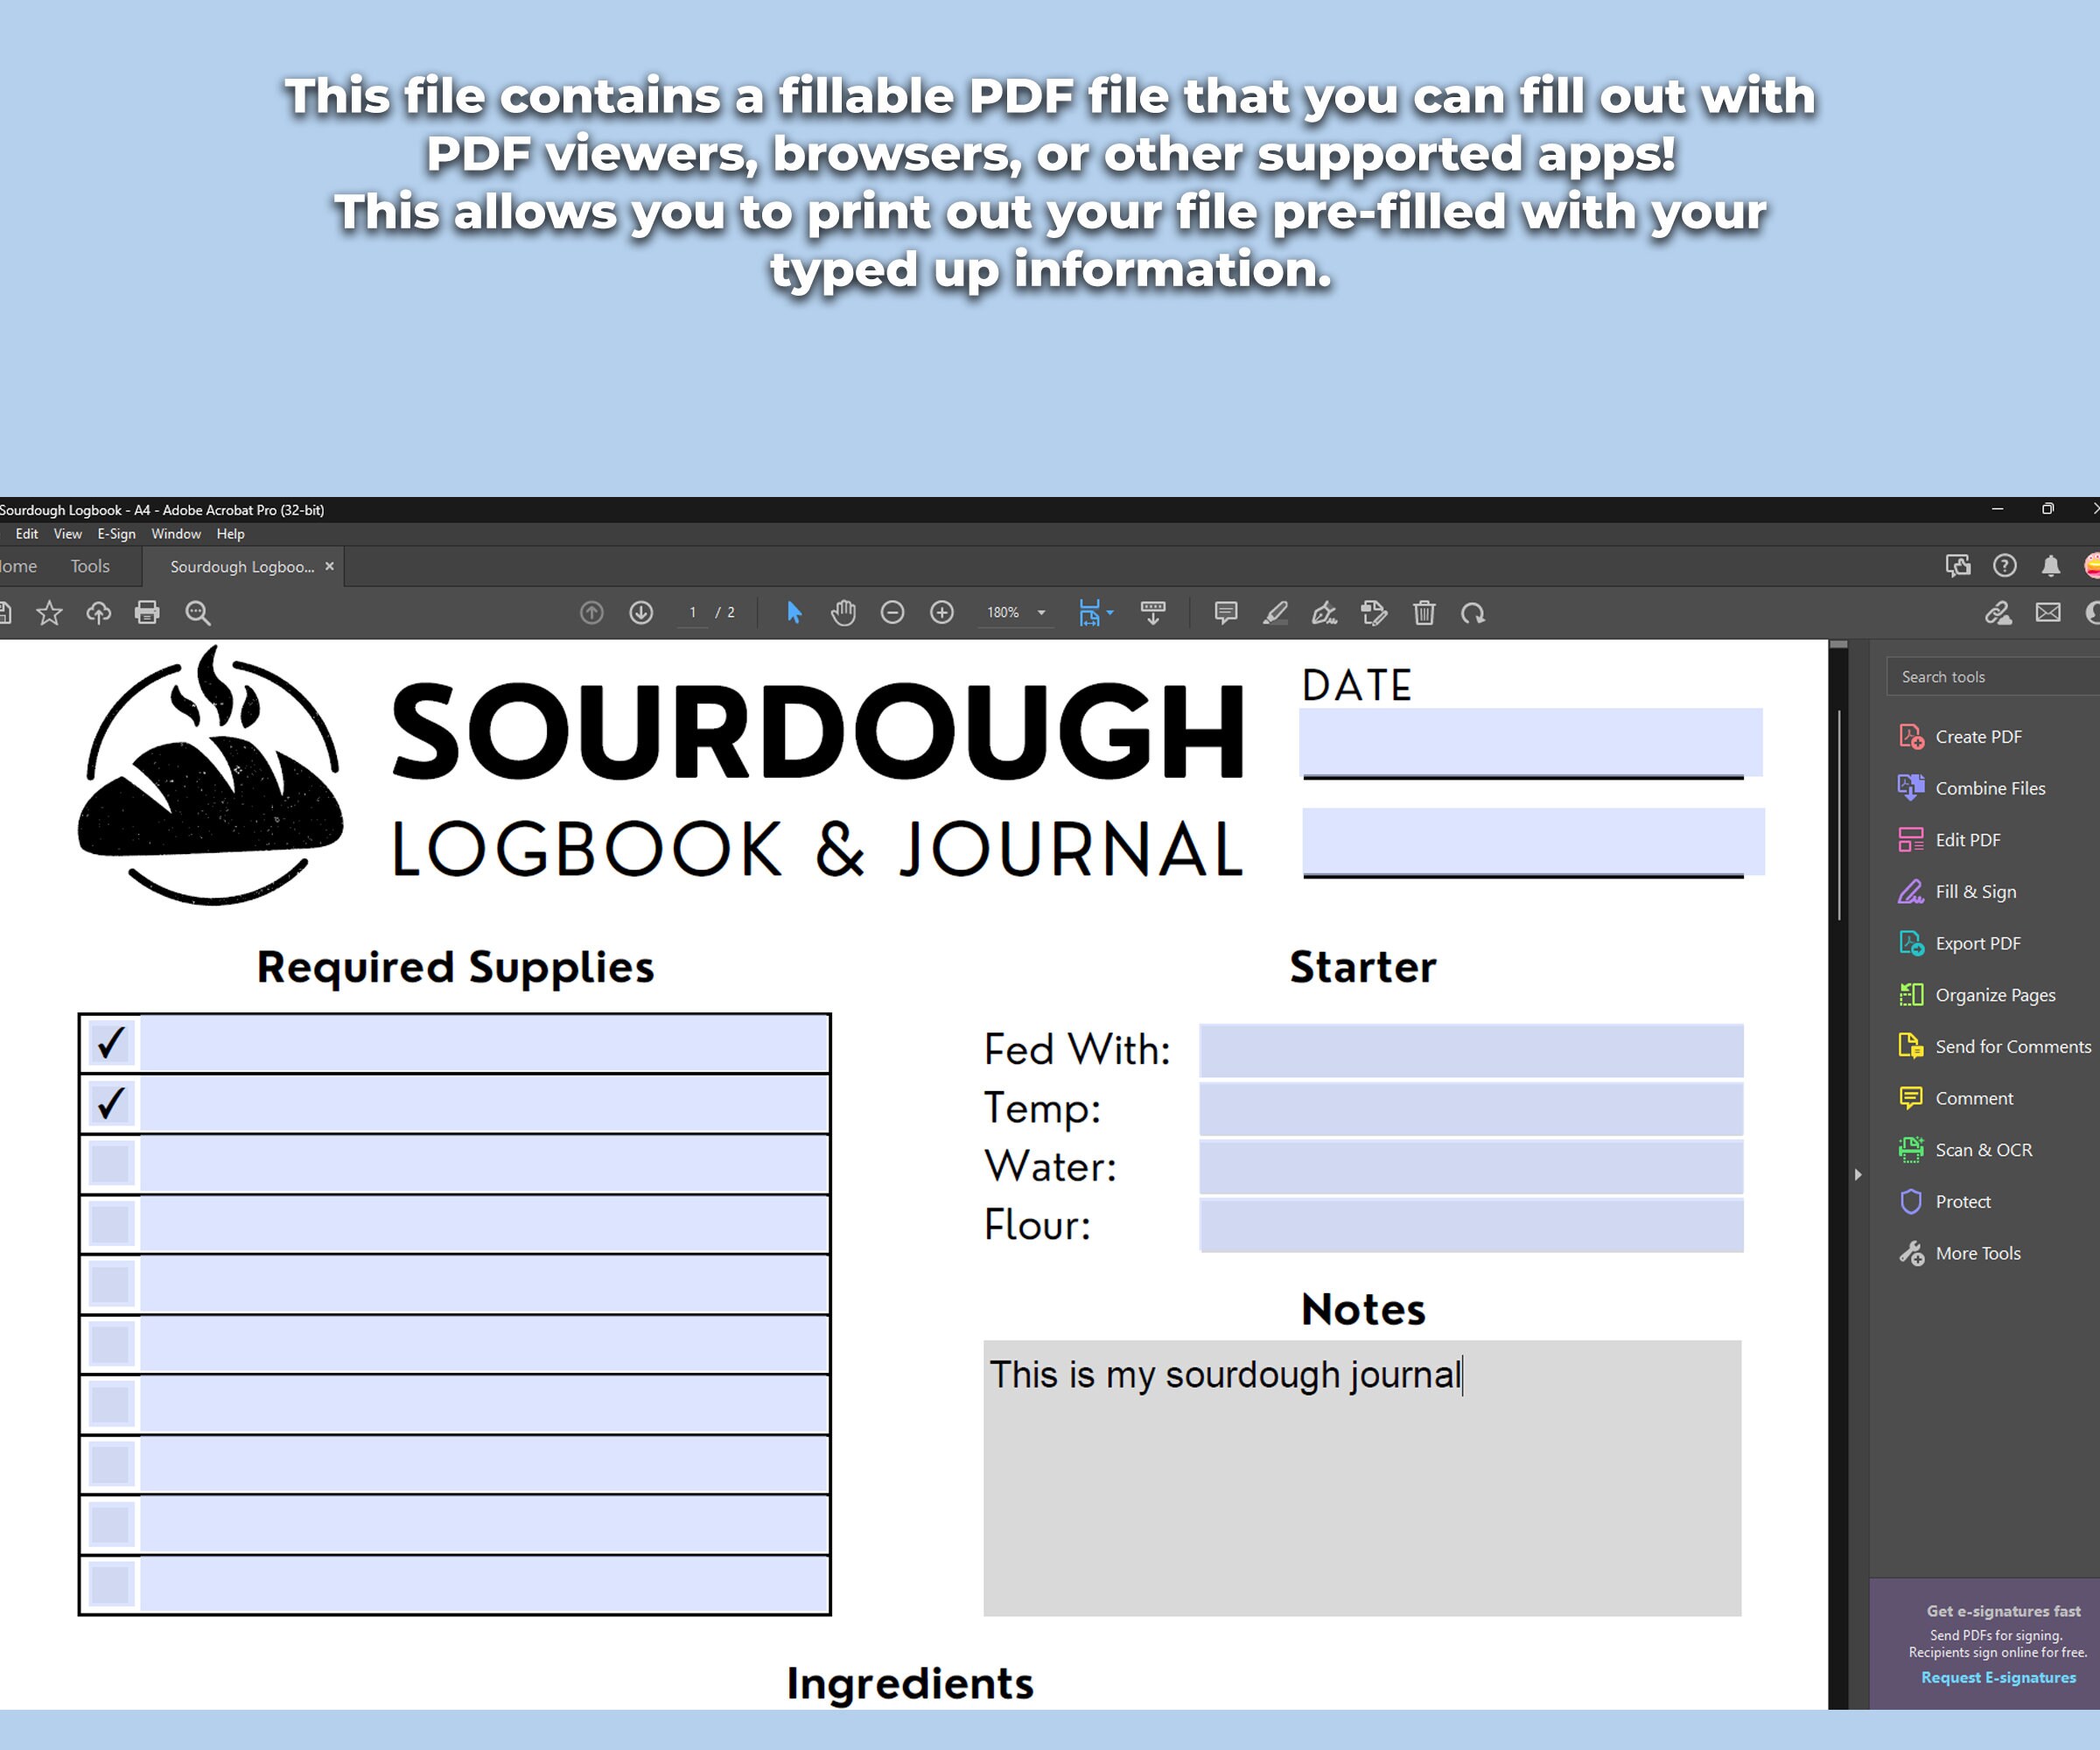Select the Hand tool in the toolbar
Screen dimensions: 2100x1750
(x=843, y=613)
